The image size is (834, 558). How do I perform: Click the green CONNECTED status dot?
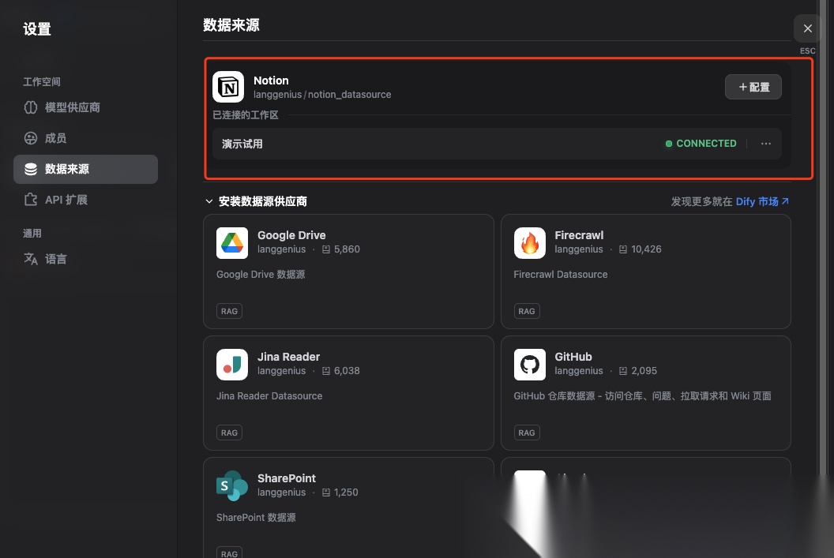tap(669, 144)
